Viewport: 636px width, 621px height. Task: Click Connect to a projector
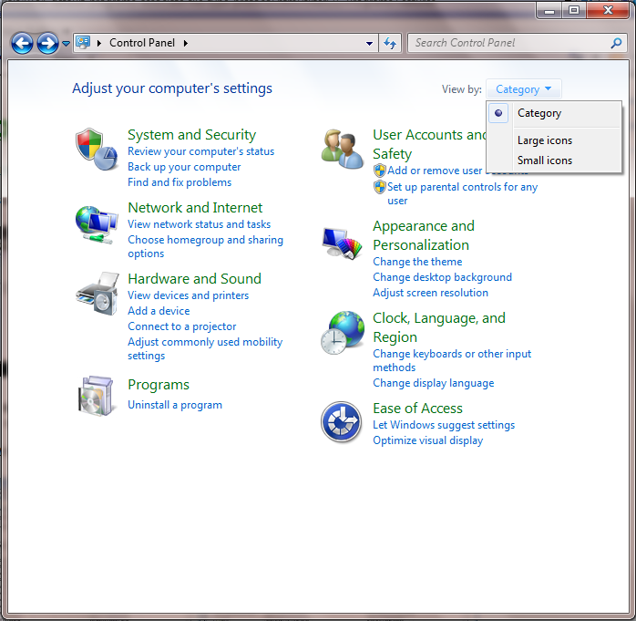pyautogui.click(x=181, y=326)
